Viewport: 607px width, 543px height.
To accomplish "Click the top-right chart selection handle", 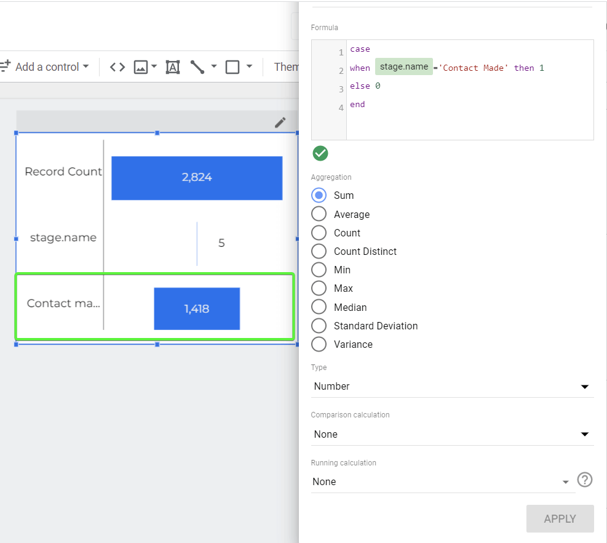I will [x=297, y=133].
